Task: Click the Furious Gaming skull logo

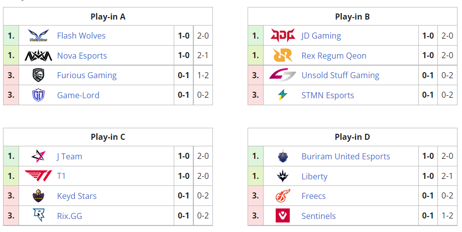Action: (x=39, y=75)
